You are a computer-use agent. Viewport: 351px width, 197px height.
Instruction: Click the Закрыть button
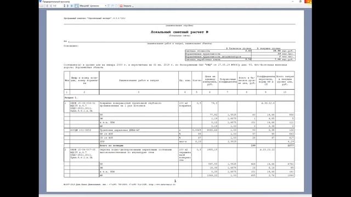click(x=126, y=6)
